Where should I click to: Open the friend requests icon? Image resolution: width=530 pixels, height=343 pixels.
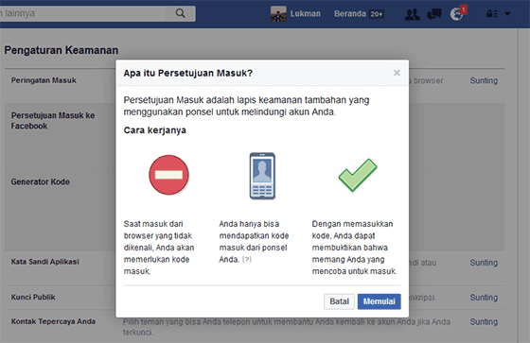click(x=412, y=14)
